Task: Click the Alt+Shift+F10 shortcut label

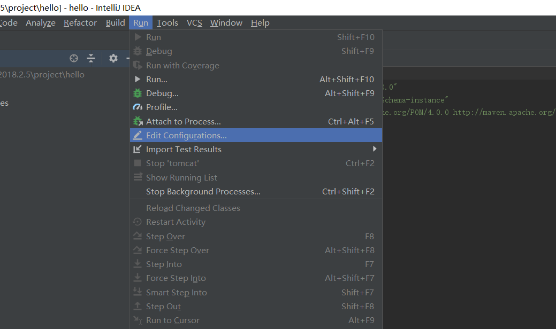Action: (346, 79)
